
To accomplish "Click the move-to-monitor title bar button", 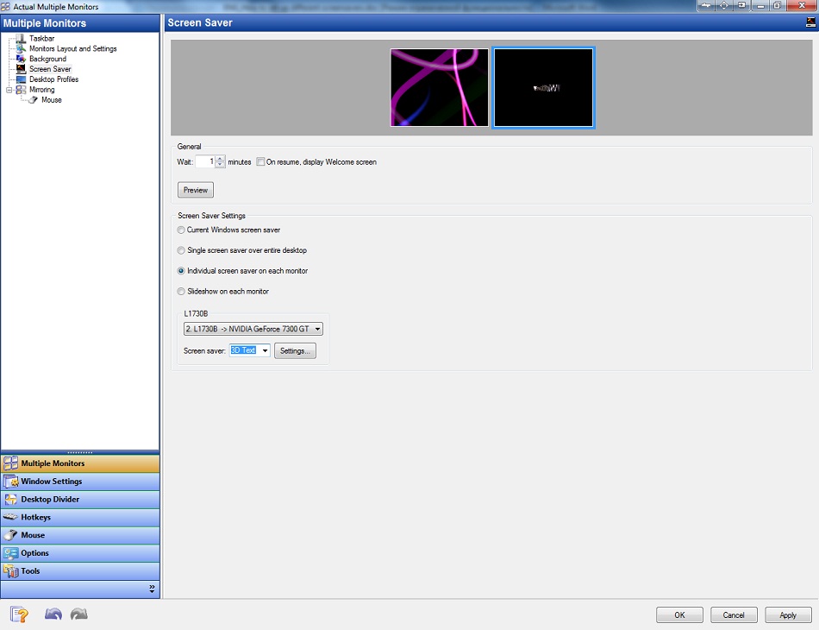I will click(741, 5).
